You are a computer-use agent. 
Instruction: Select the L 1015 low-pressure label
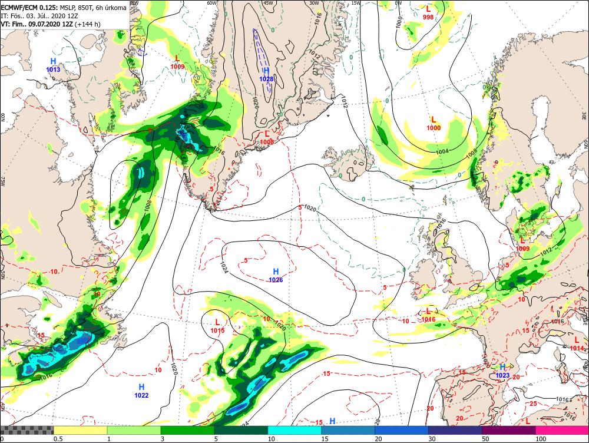217,326
